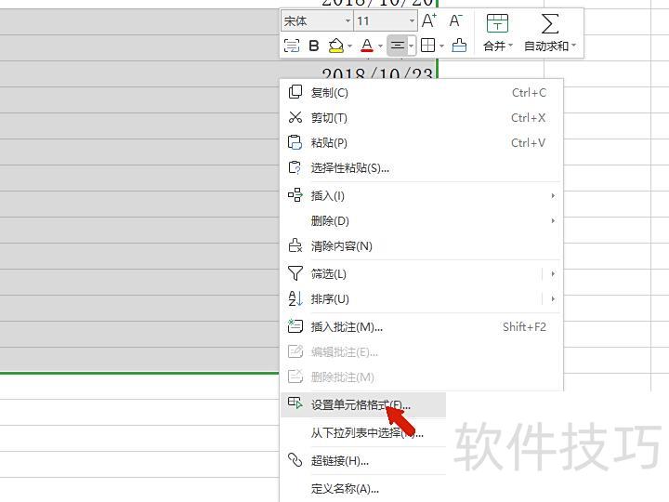This screenshot has height=502, width=669.
Task: Choose Copy (复制) from context menu
Action: [329, 93]
